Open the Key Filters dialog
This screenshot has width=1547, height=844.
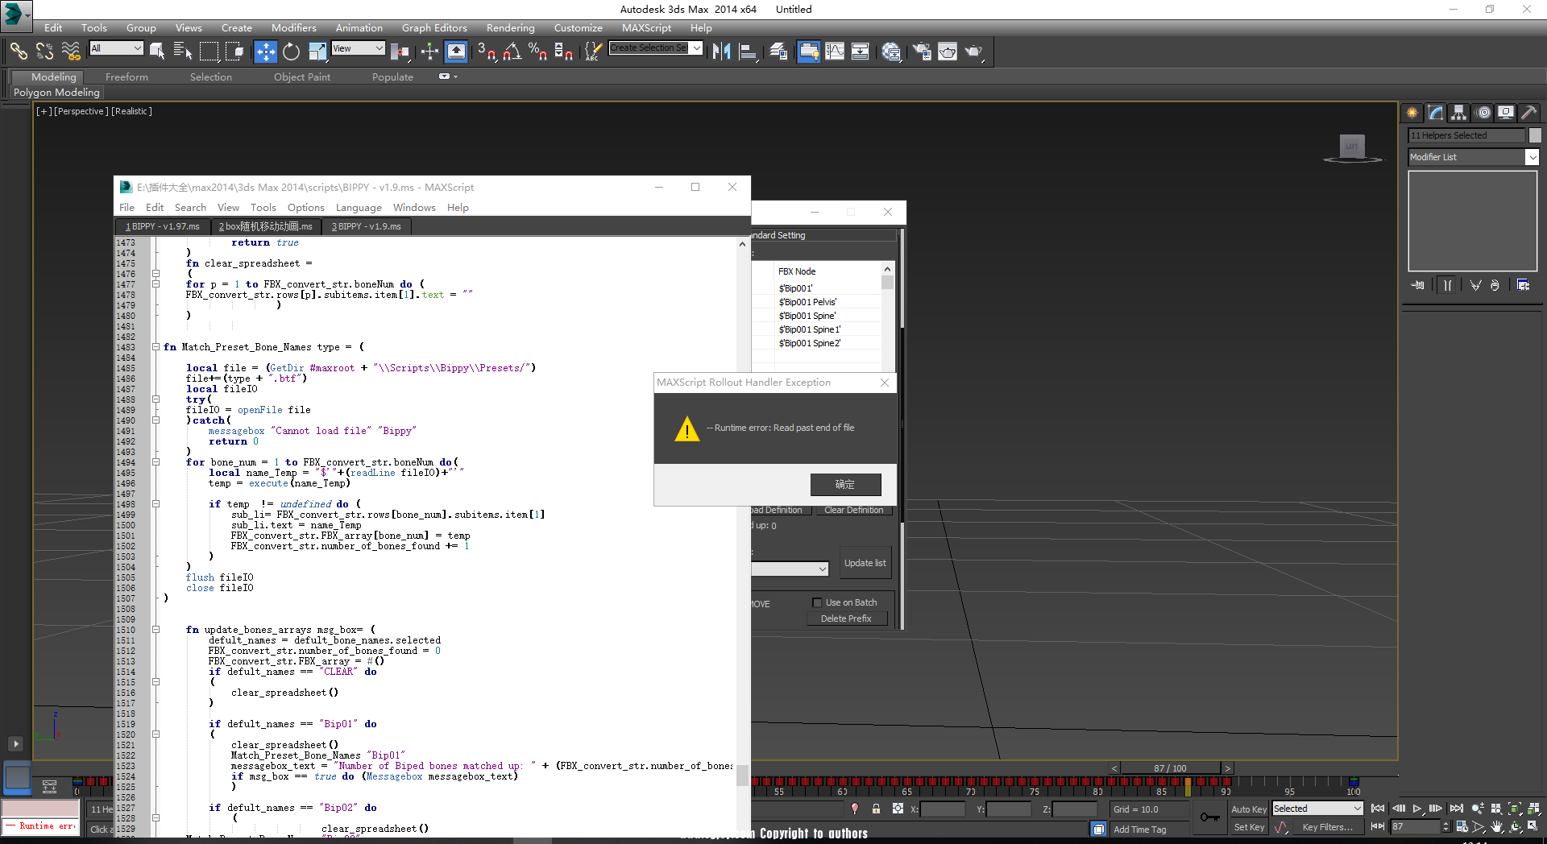[x=1327, y=827]
